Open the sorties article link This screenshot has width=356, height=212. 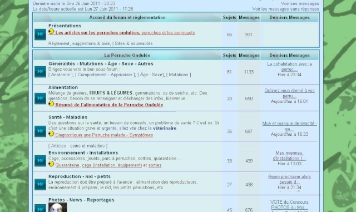coord(155,165)
